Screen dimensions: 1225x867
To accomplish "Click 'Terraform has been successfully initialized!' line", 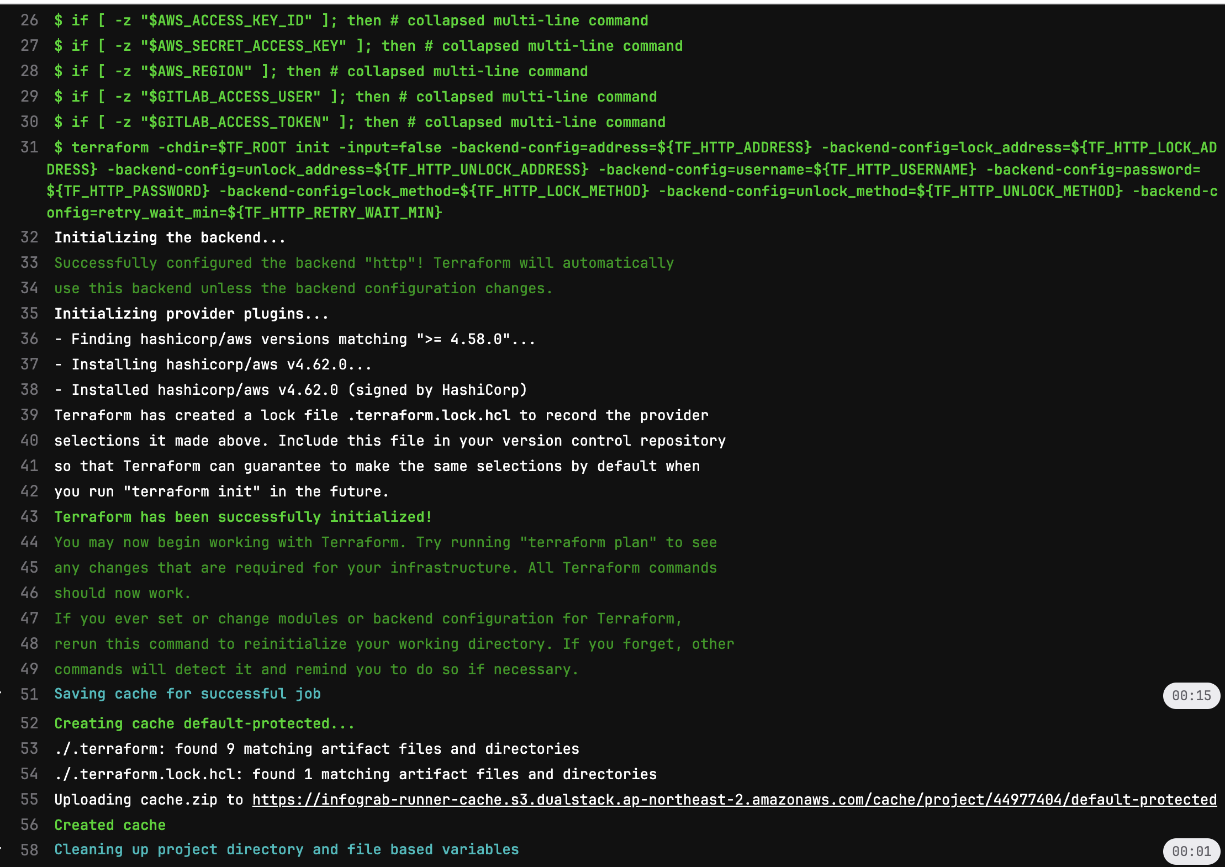I will pyautogui.click(x=243, y=517).
